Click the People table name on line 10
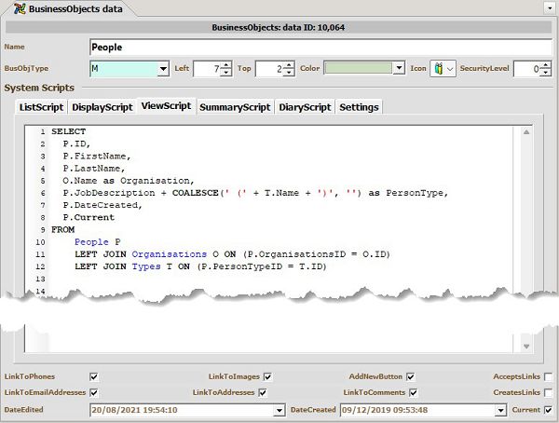This screenshot has width=559, height=423. tap(91, 242)
